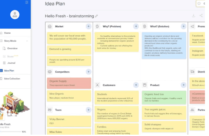Click the pencil icon to rename the brainstorming title
Image resolution: width=209 pixels, height=136 pixels.
click(x=97, y=16)
